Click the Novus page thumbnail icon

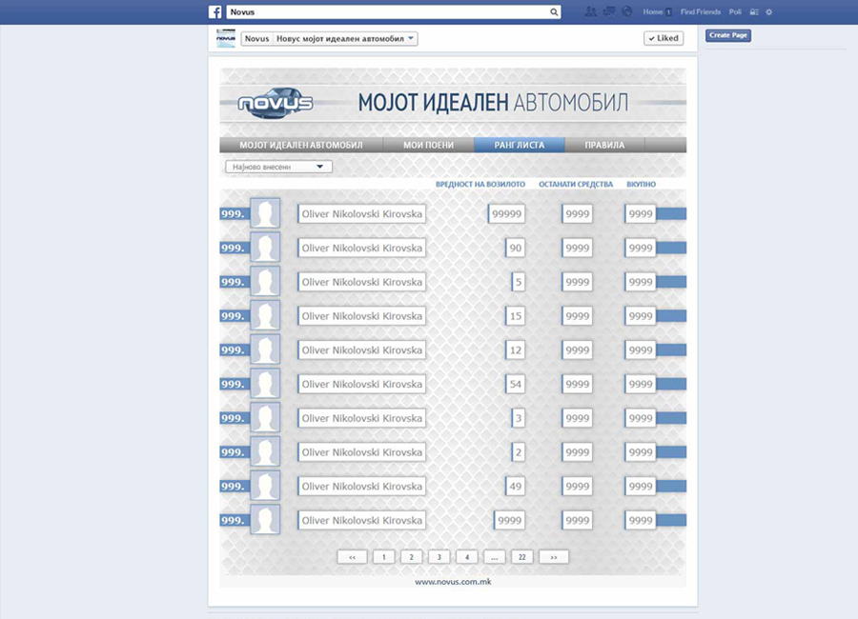[x=226, y=38]
